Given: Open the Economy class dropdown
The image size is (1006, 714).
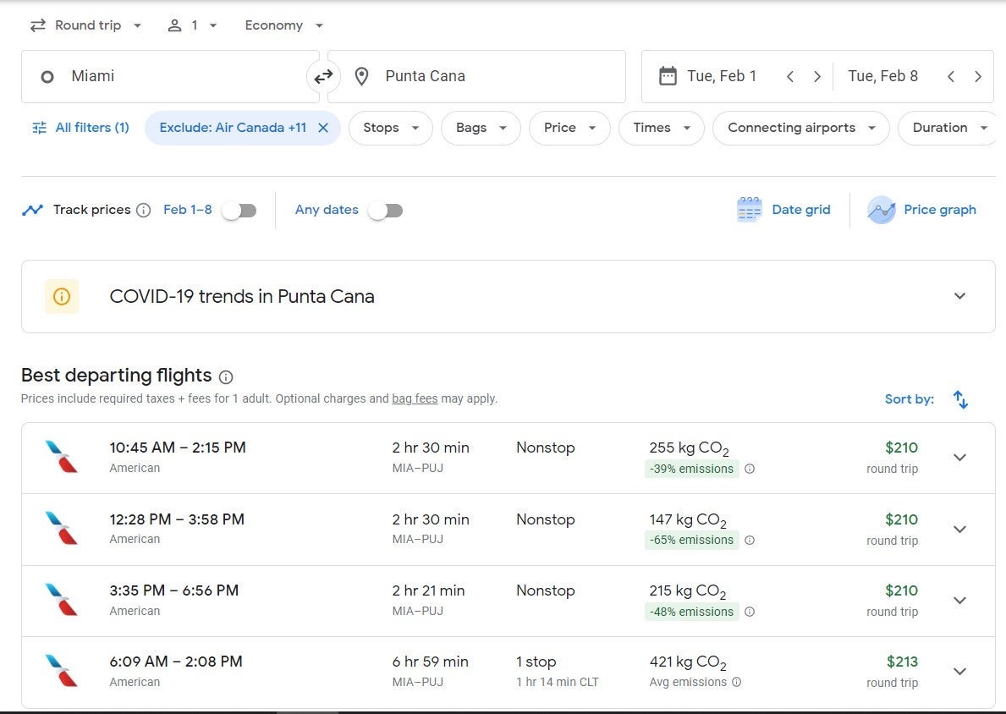Looking at the screenshot, I should pyautogui.click(x=283, y=25).
